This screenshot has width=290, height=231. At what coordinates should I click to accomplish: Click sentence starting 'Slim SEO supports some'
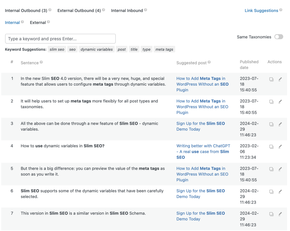pyautogui.click(x=92, y=194)
